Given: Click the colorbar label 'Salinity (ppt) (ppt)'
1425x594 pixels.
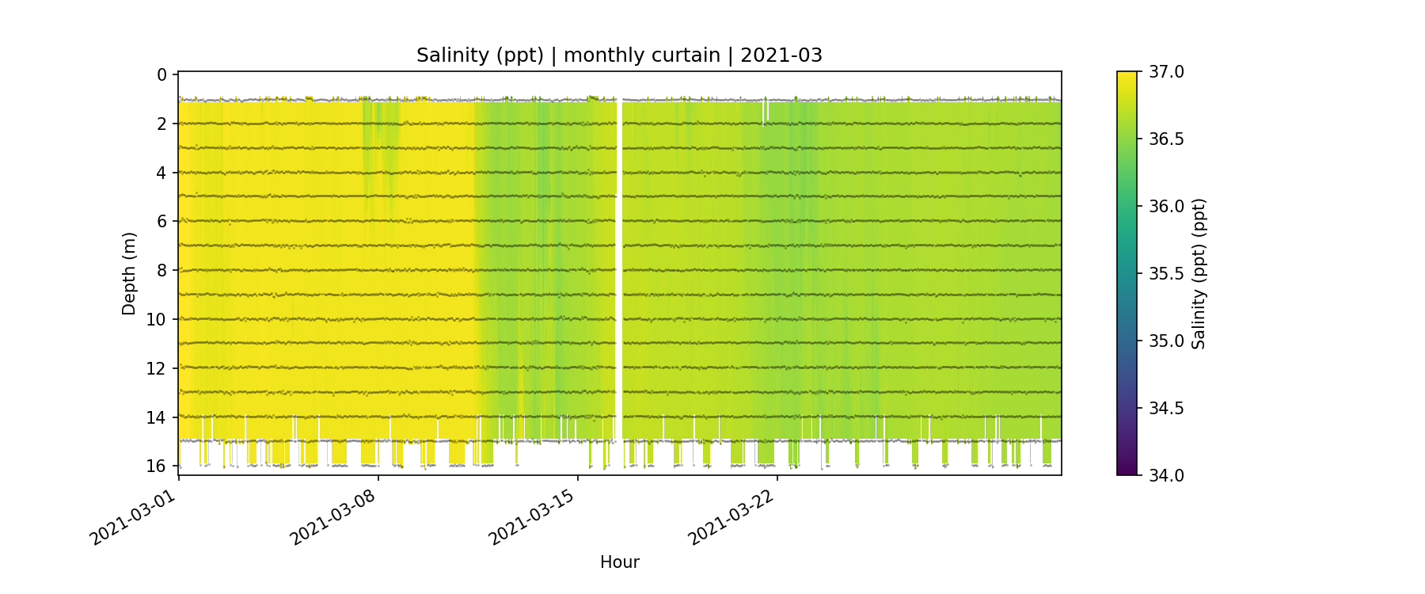Looking at the screenshot, I should coord(1199,273).
